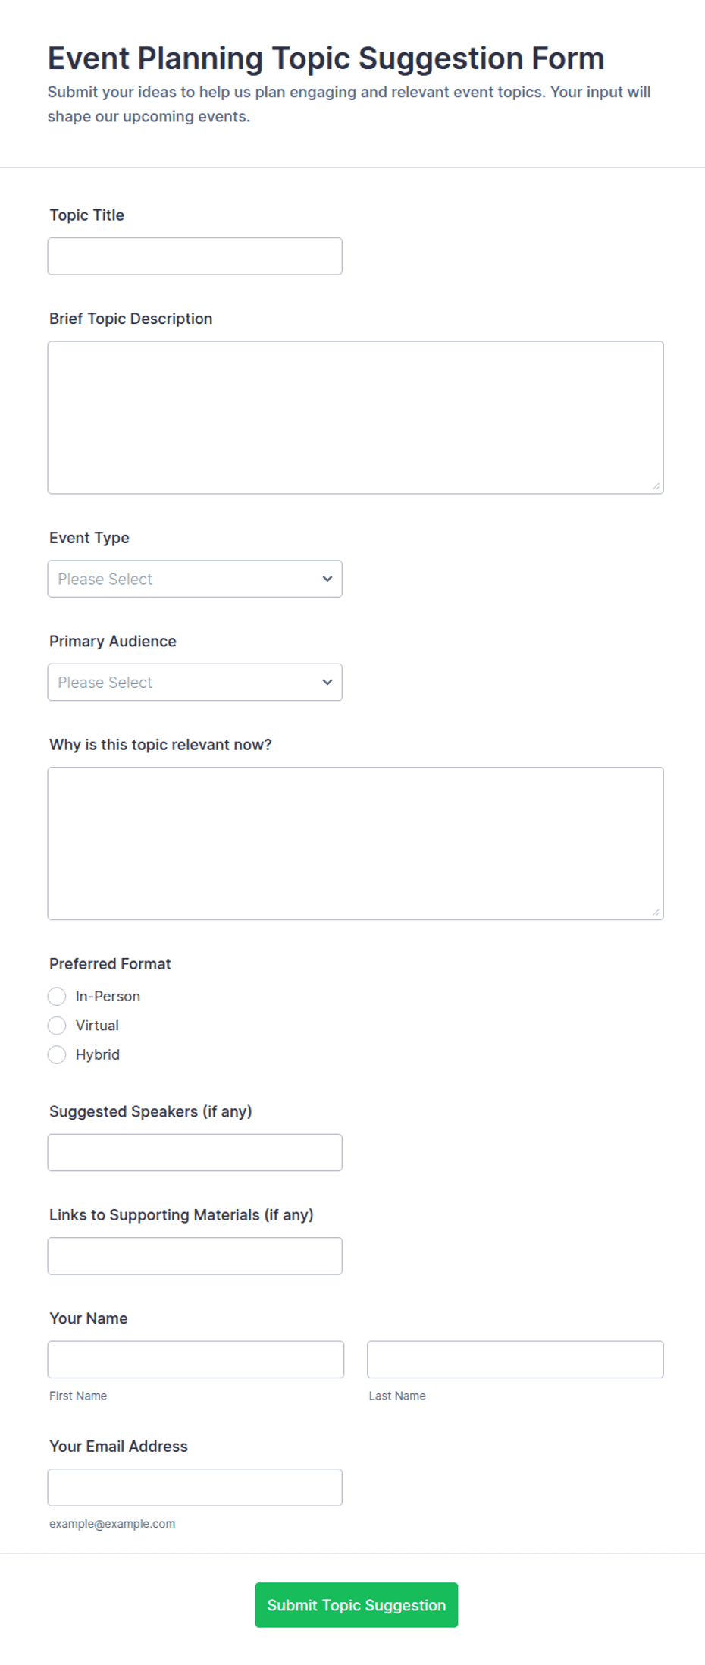
Task: Focus the topic relevance textarea
Action: point(356,843)
